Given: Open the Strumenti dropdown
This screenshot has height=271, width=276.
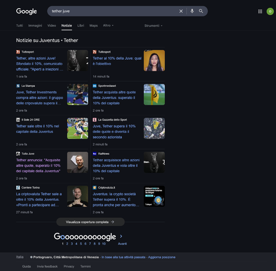Looking at the screenshot, I should 153,25.
